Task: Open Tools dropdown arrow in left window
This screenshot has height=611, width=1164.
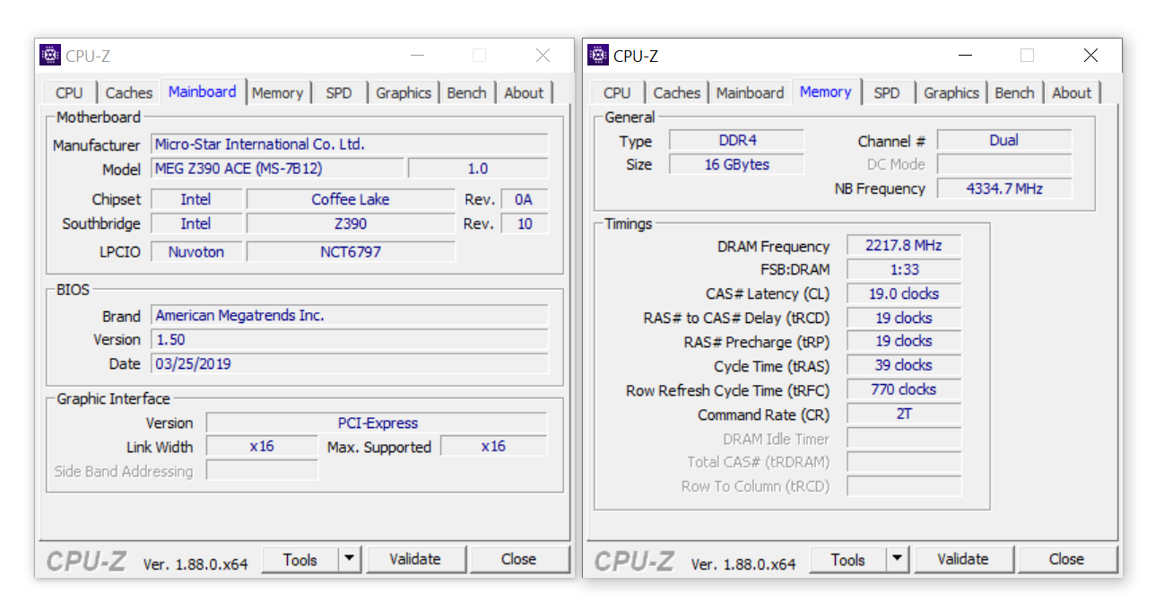Action: [x=350, y=560]
